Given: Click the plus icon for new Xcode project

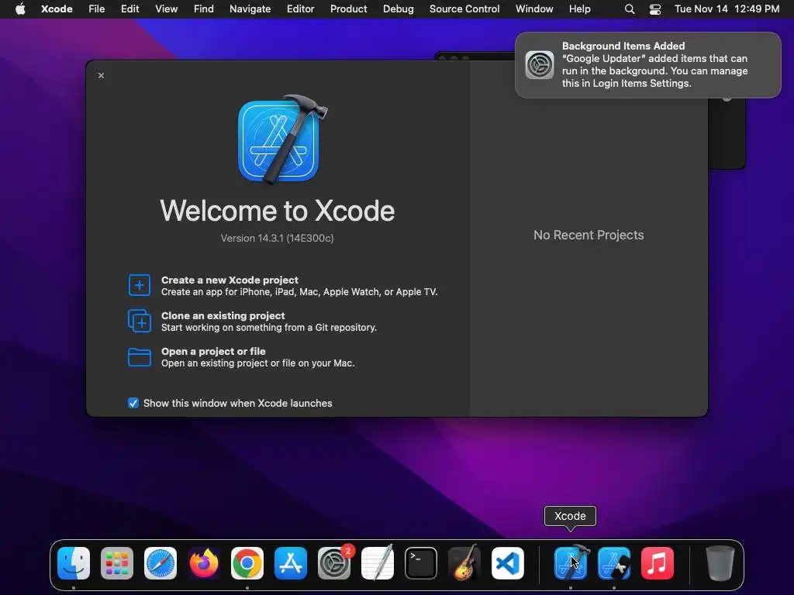Looking at the screenshot, I should click(x=140, y=285).
